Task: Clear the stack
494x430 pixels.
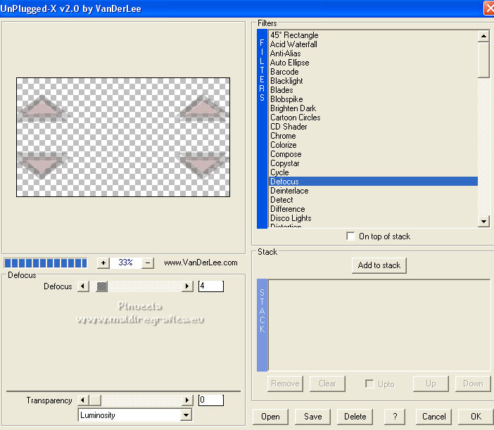Action: (x=327, y=384)
